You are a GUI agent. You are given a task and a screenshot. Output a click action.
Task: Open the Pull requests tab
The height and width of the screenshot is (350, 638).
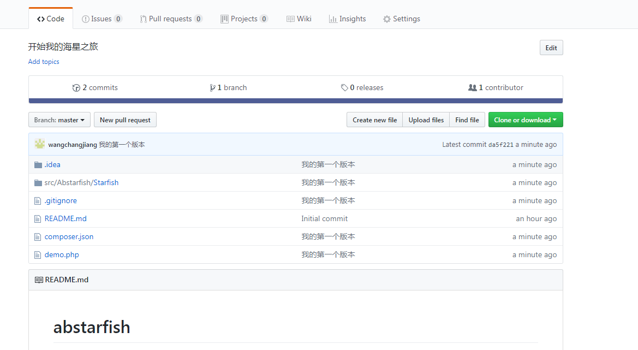[x=171, y=19]
